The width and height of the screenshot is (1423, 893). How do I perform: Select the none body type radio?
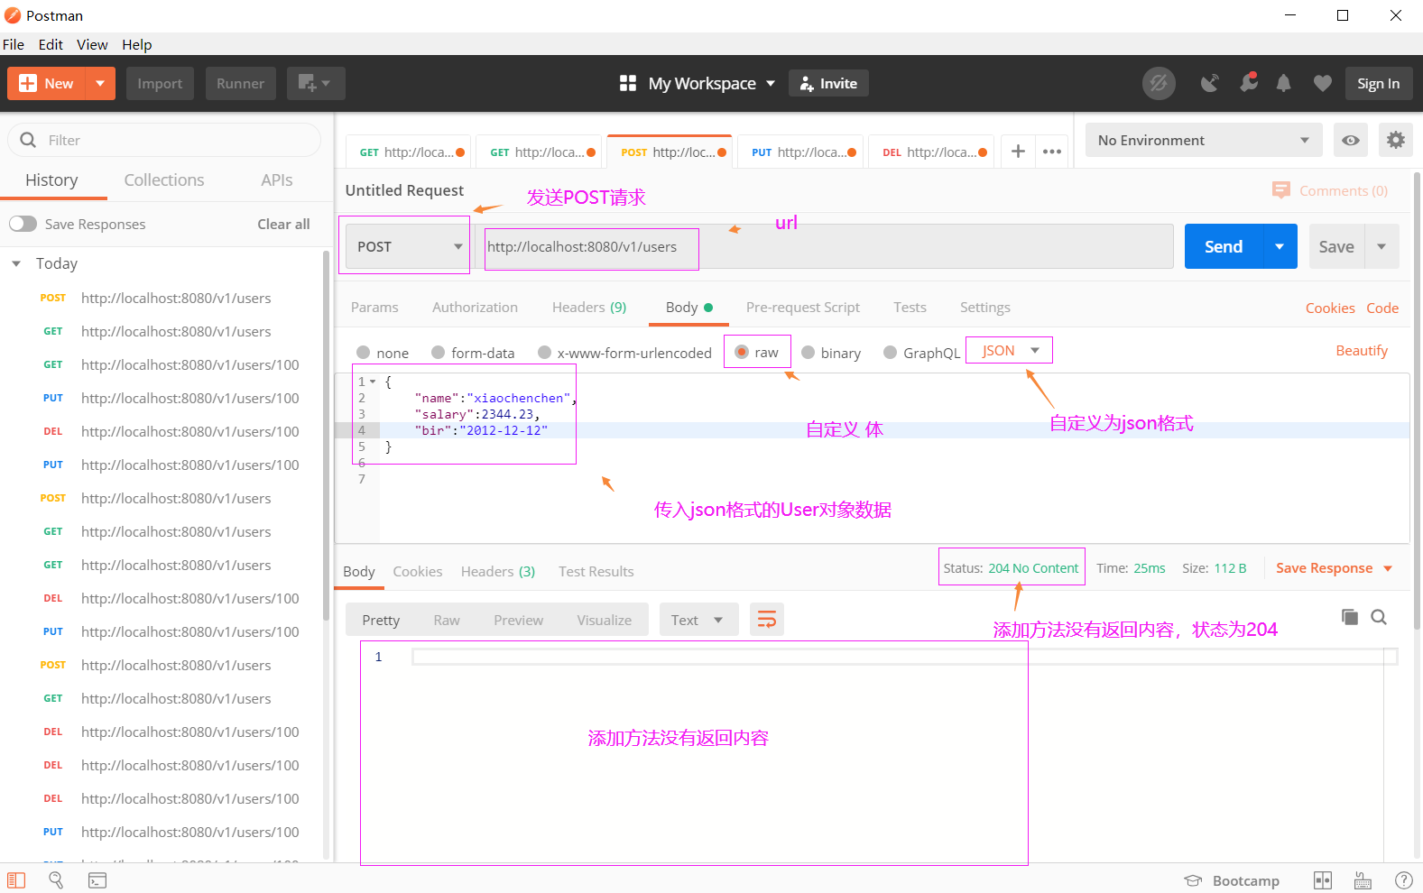point(363,353)
